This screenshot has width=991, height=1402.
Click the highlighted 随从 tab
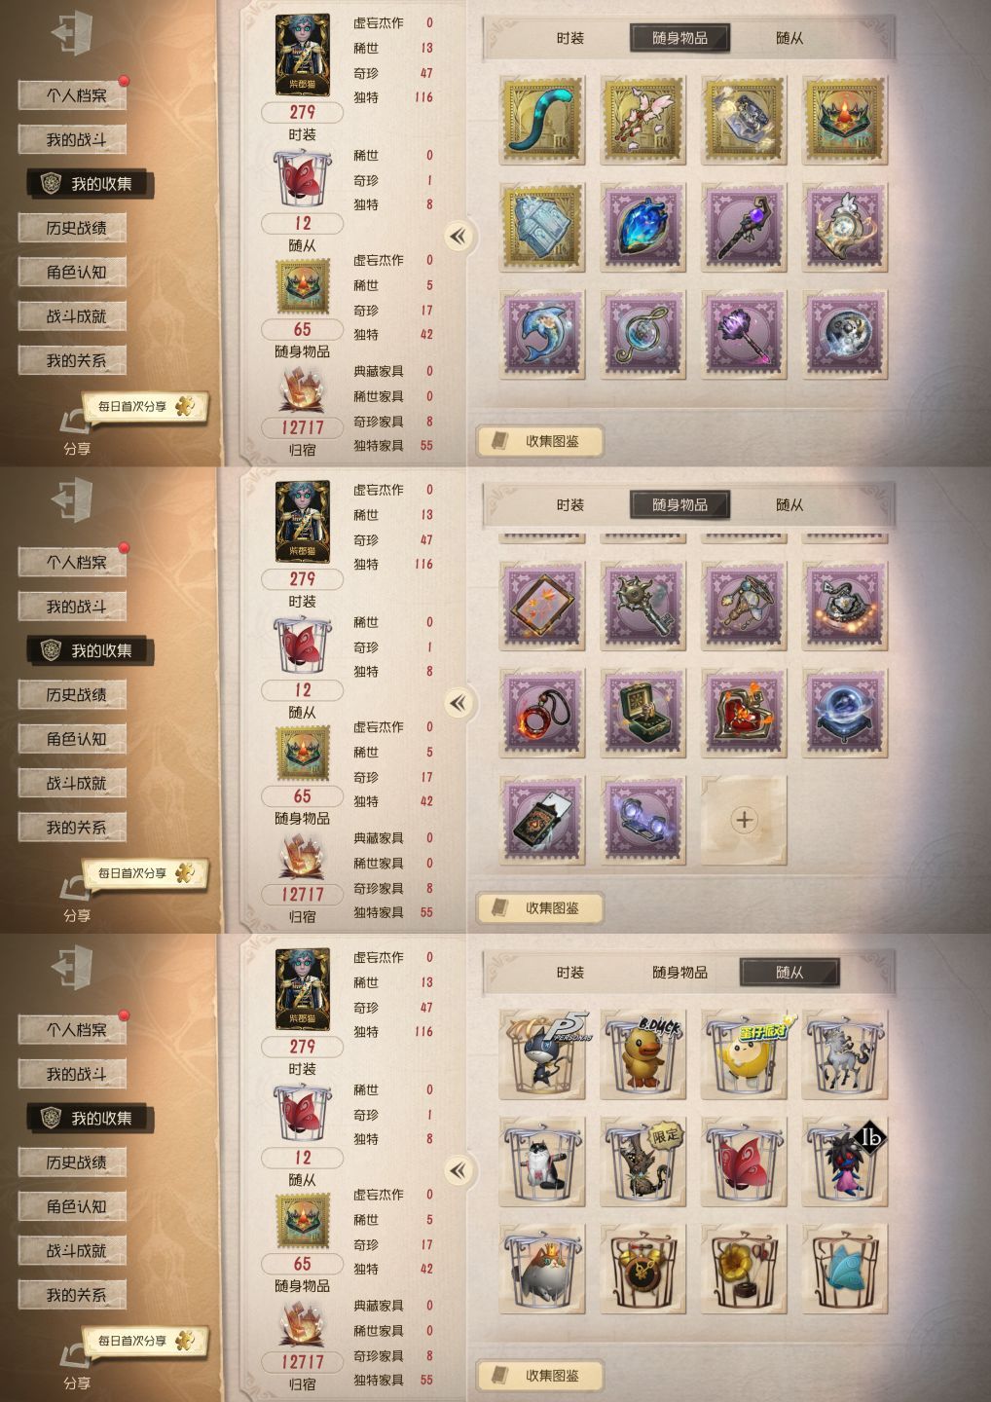coord(789,972)
